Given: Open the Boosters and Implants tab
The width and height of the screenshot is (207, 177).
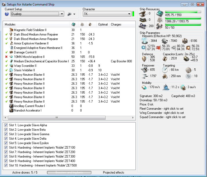Looking at the screenshot, I should (69, 173).
